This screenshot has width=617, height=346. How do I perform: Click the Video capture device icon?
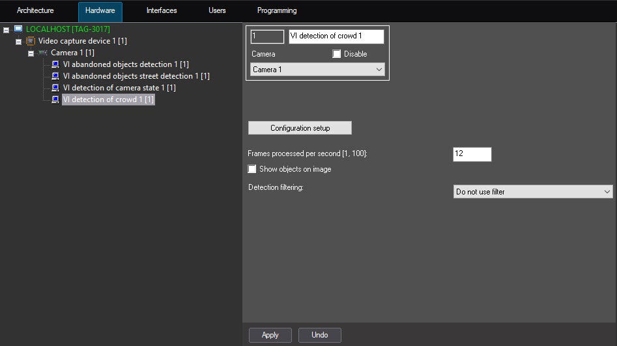pyautogui.click(x=30, y=41)
